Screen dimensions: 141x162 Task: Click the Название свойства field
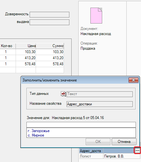[100, 104]
